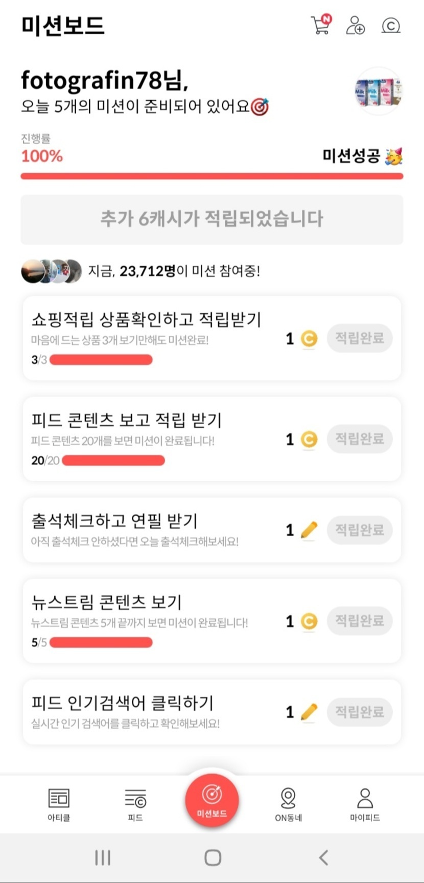
Task: Tap 적립완료 for the 출석체크 mission
Action: tap(360, 529)
